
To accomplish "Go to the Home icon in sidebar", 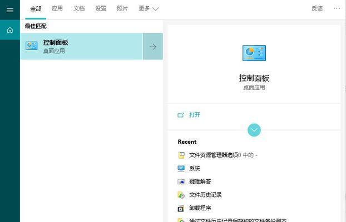I will [10, 30].
